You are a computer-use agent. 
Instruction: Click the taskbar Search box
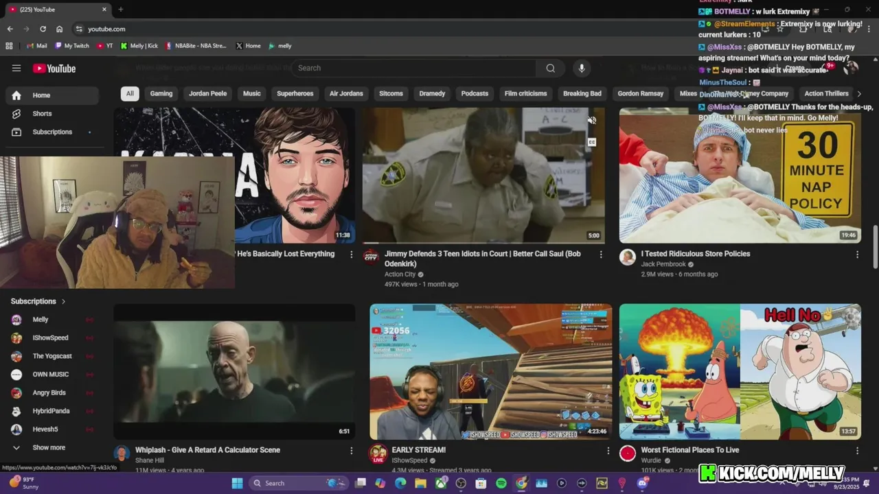click(297, 483)
